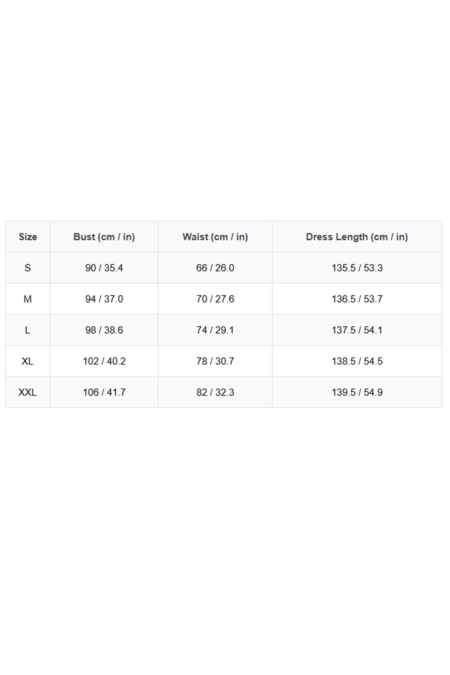Click dress length 135.5 / 53.3
The height and width of the screenshot is (675, 450).
357,268
